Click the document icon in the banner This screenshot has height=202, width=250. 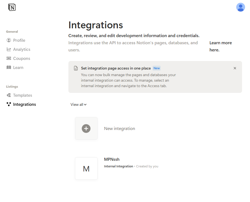[x=76, y=68]
